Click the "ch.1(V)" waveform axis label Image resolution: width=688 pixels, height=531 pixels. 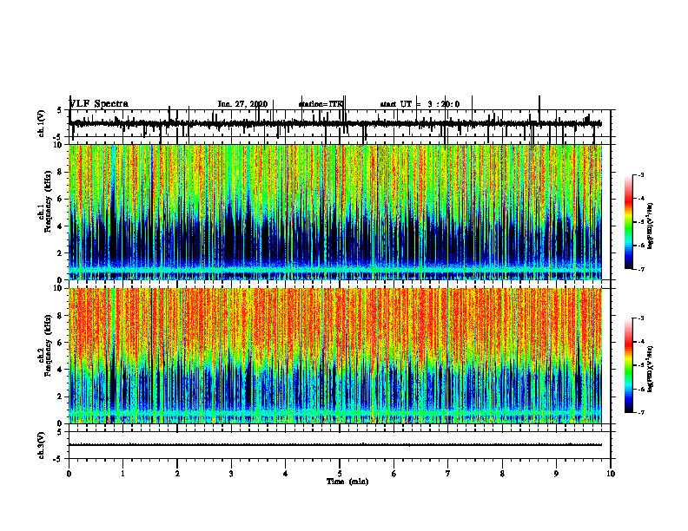[42, 123]
